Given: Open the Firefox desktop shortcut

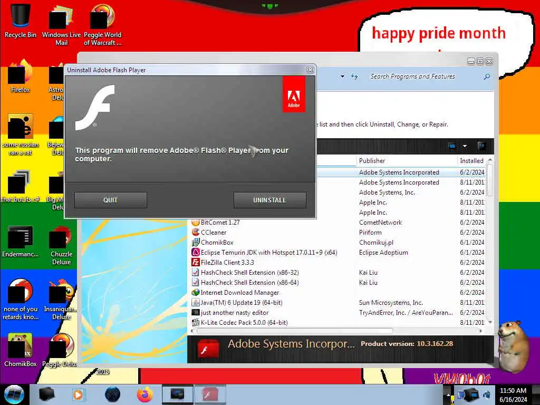Looking at the screenshot, I should [21, 76].
